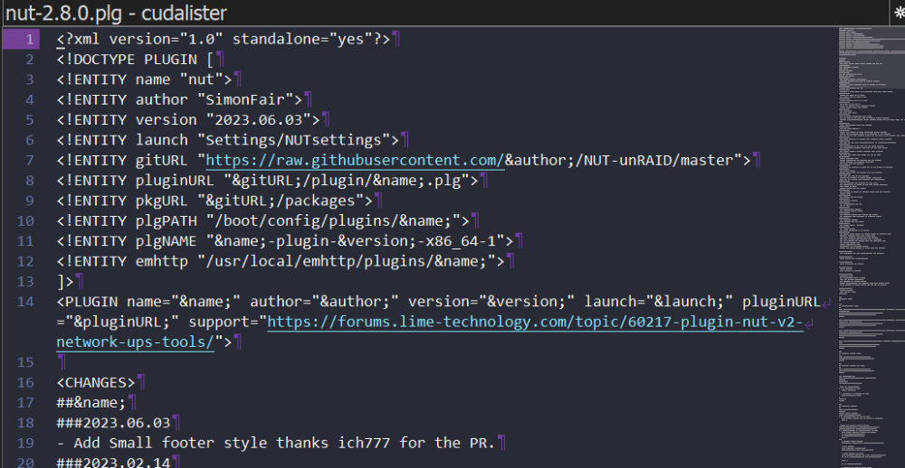Click the ##&name; heading line
Viewport: 905px width, 468px height.
[x=91, y=402]
